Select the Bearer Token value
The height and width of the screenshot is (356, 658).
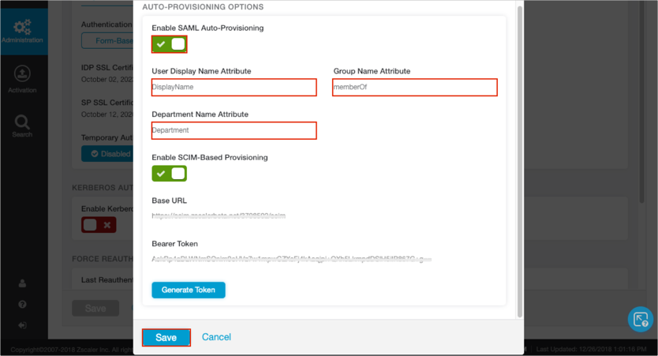pos(291,259)
